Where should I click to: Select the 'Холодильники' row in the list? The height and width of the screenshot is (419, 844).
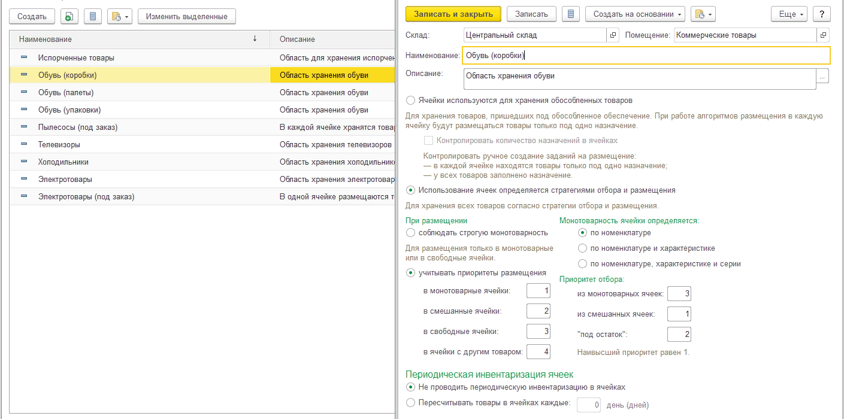(63, 162)
